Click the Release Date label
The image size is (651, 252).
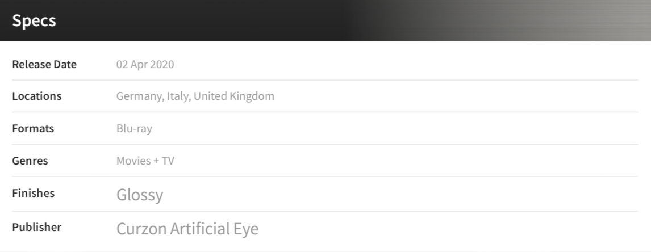point(44,64)
